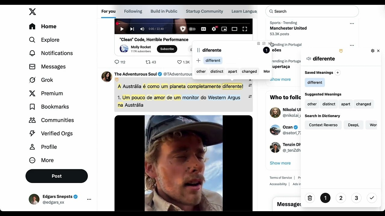
Task: Open Premium in the sidebar
Action: 46,93
